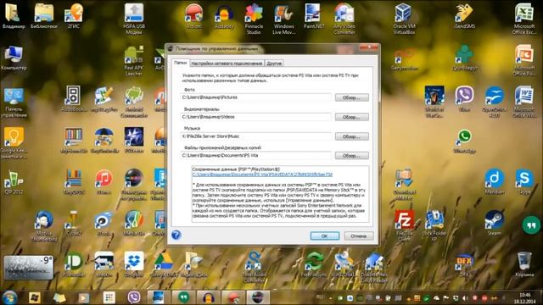Click Обзор button for Фото folder
The image size is (543, 305).
(x=351, y=97)
